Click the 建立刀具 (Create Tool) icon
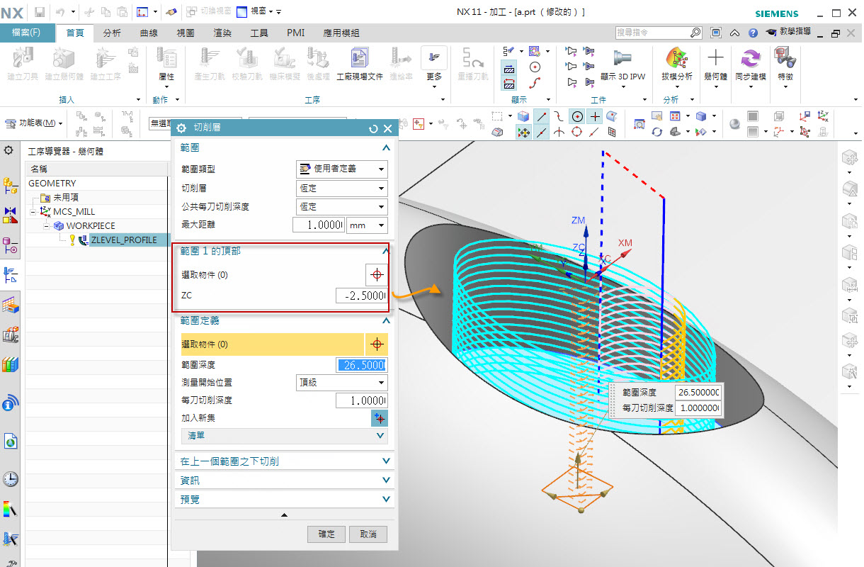864x567 pixels. click(23, 60)
